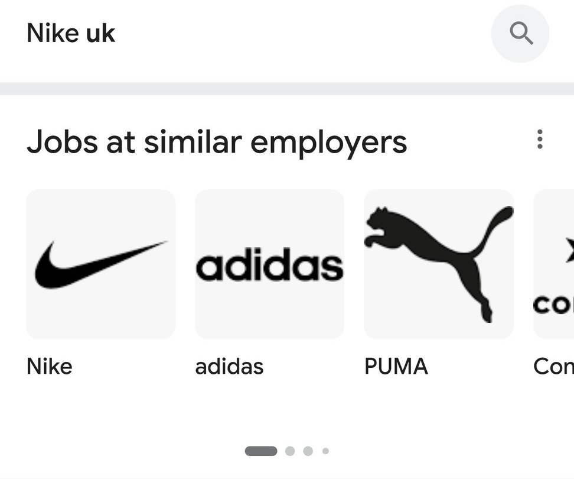Tap the adidas wordmark graphic

tap(269, 264)
